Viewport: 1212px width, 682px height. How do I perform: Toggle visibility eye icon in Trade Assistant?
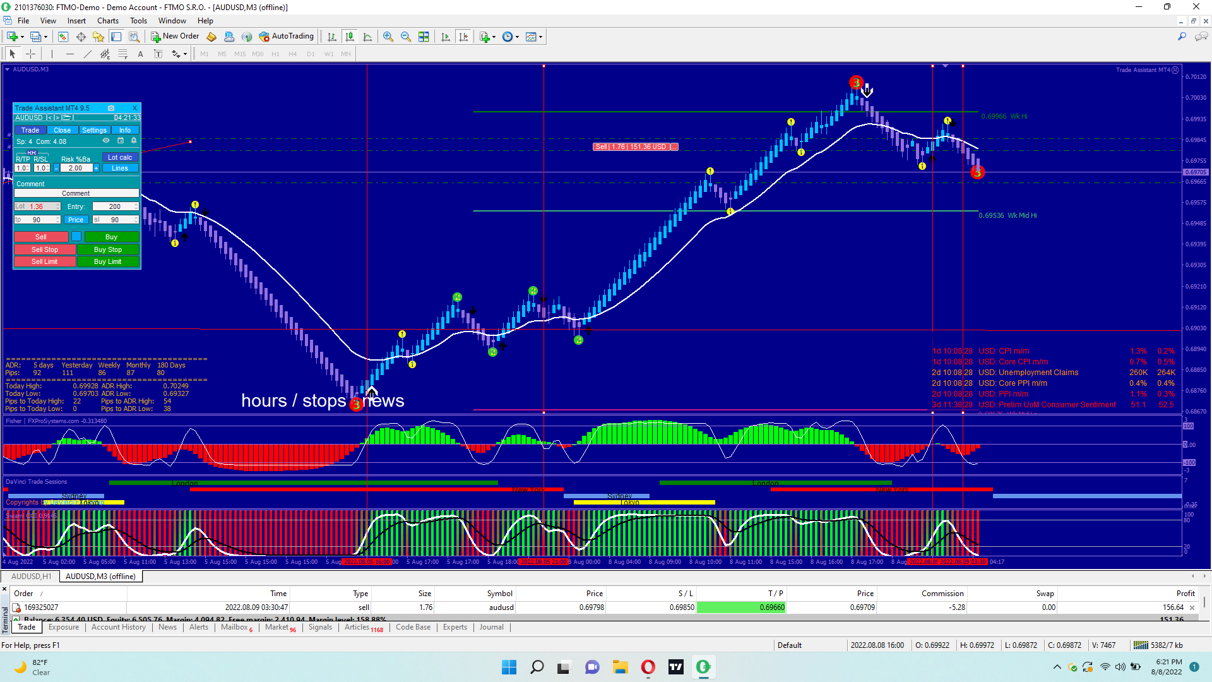(106, 141)
